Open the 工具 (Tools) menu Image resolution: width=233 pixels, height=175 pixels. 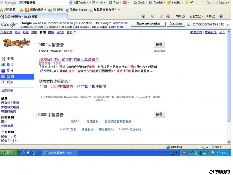[x=212, y=16]
